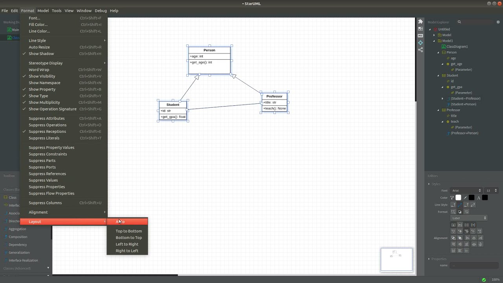The image size is (503, 283).
Task: Select the curve line style icon
Action: [473, 205]
